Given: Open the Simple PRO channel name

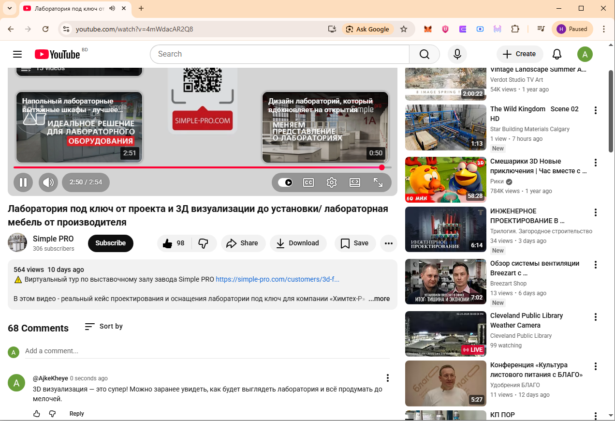Looking at the screenshot, I should click(x=53, y=239).
